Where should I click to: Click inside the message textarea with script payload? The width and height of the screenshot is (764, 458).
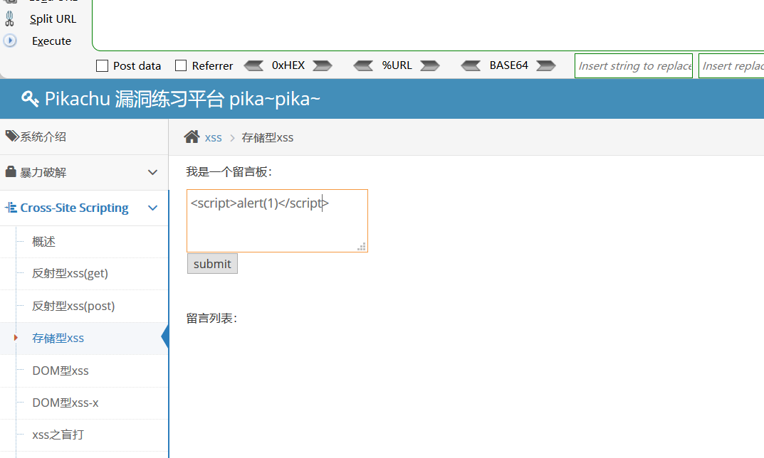277,221
